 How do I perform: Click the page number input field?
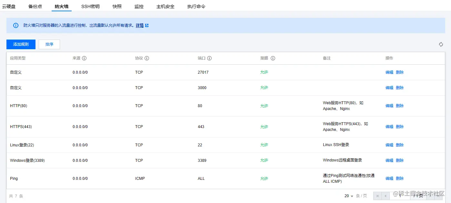(400, 196)
